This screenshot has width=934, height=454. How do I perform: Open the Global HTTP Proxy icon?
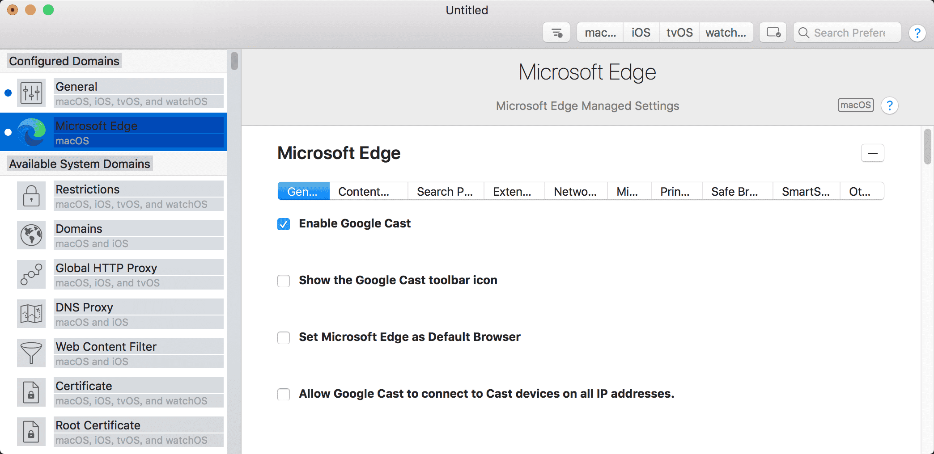point(31,274)
